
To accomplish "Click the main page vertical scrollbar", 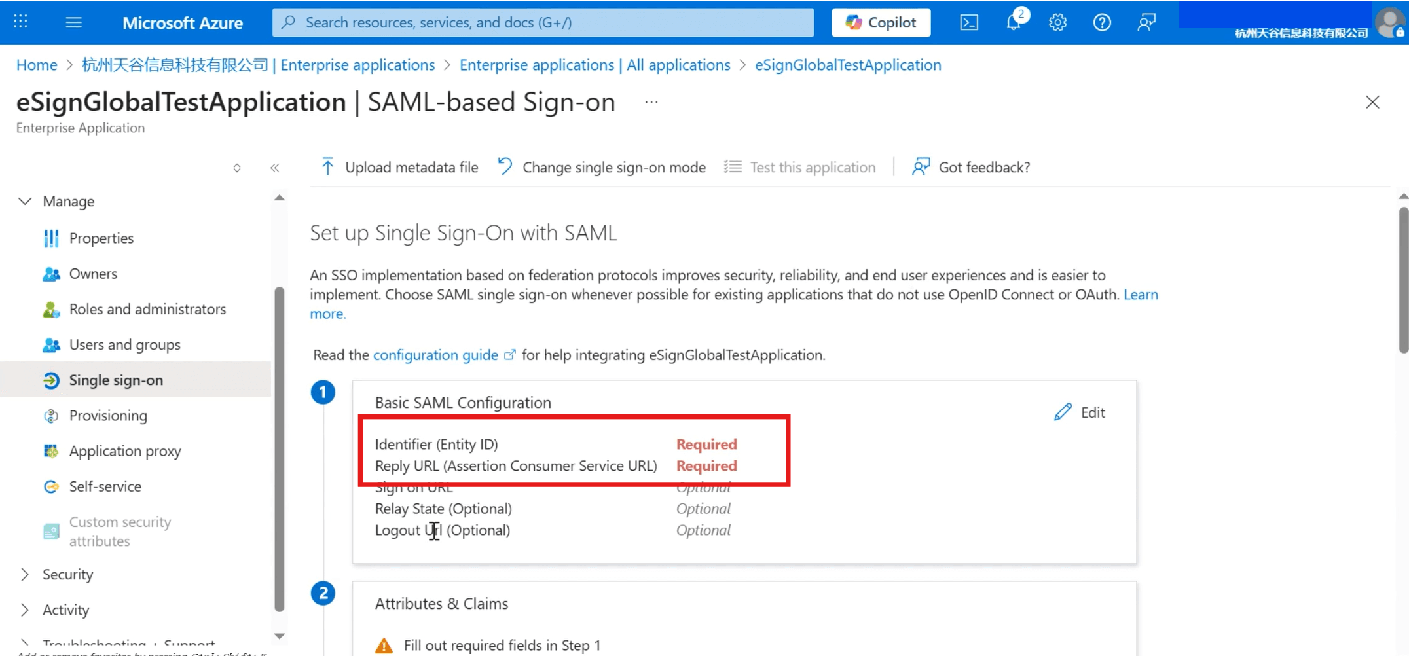I will [1403, 280].
